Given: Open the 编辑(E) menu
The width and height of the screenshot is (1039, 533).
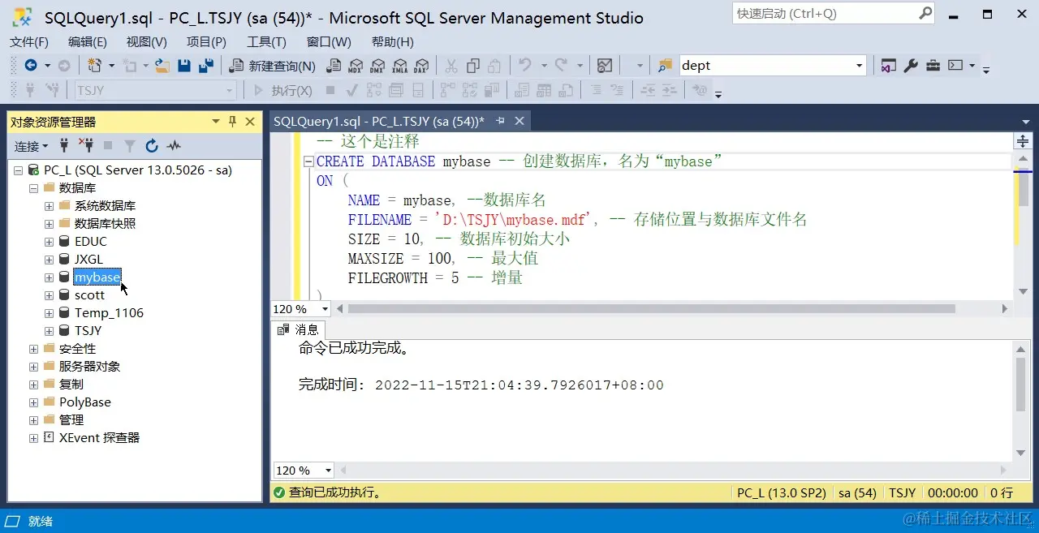Looking at the screenshot, I should pos(88,42).
